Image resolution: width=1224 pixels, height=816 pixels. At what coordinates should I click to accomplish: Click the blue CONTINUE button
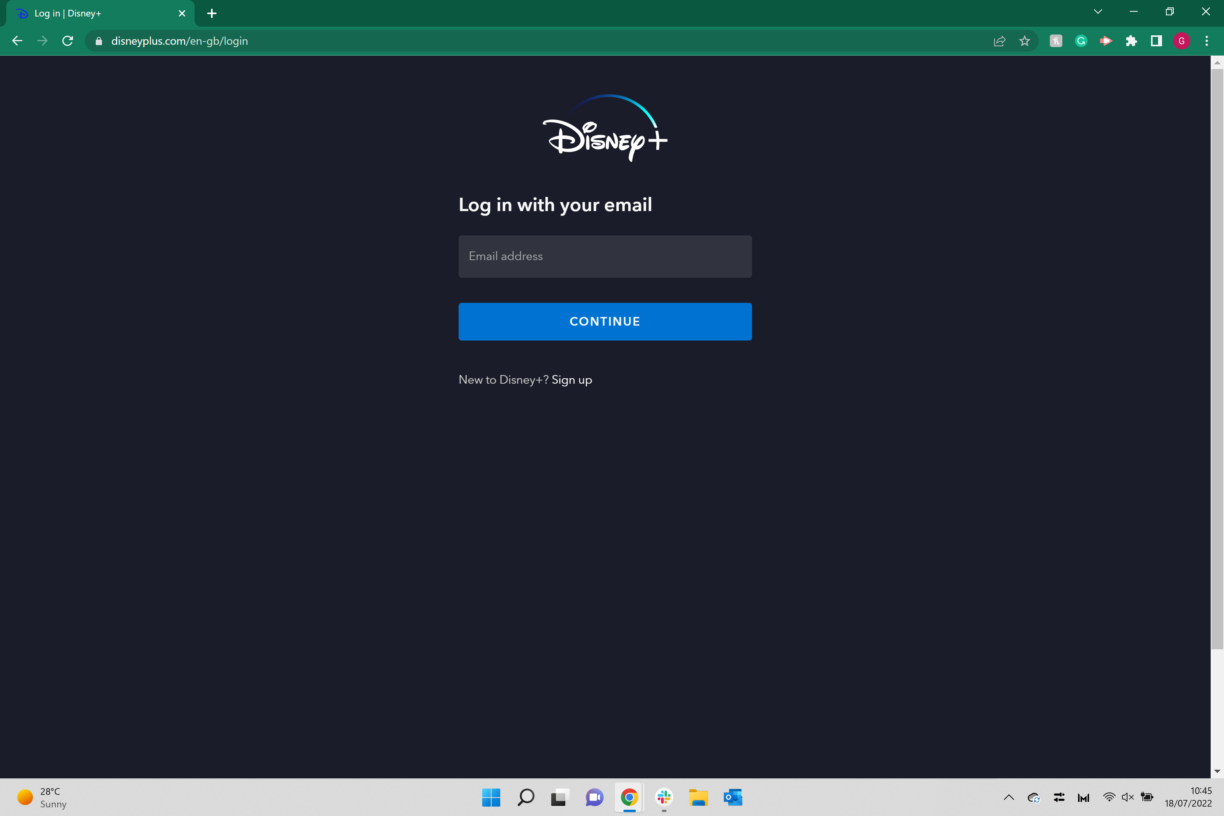(605, 321)
